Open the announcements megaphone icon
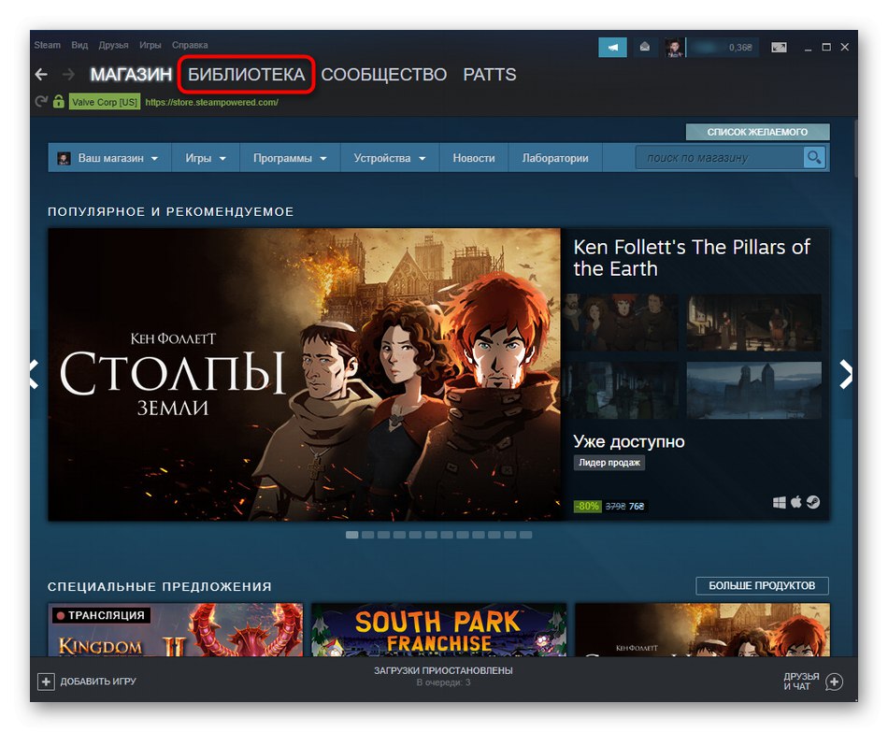 [612, 48]
